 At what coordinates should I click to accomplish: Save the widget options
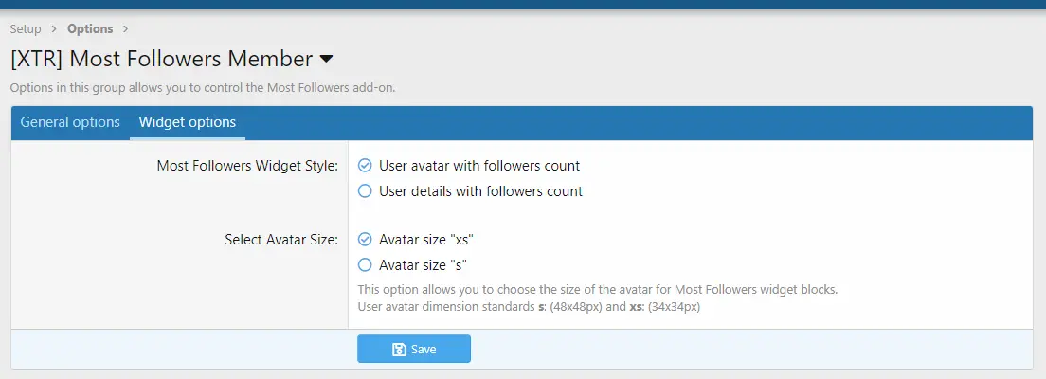(414, 349)
